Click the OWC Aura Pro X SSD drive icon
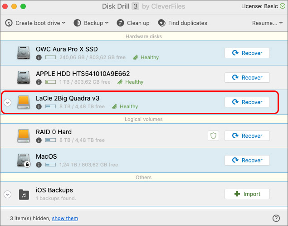 click(x=24, y=53)
